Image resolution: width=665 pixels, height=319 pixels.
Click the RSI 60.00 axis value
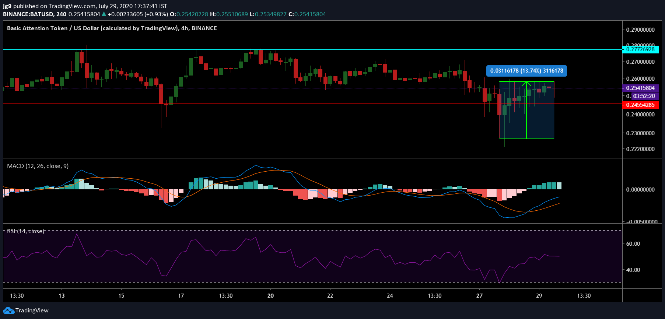tap(633, 244)
